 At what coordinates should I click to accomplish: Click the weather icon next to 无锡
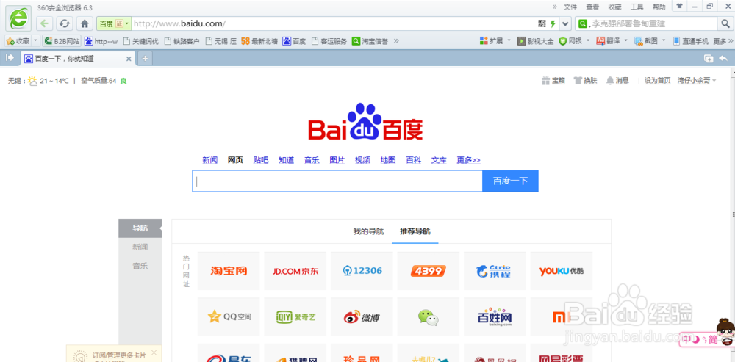coord(32,81)
